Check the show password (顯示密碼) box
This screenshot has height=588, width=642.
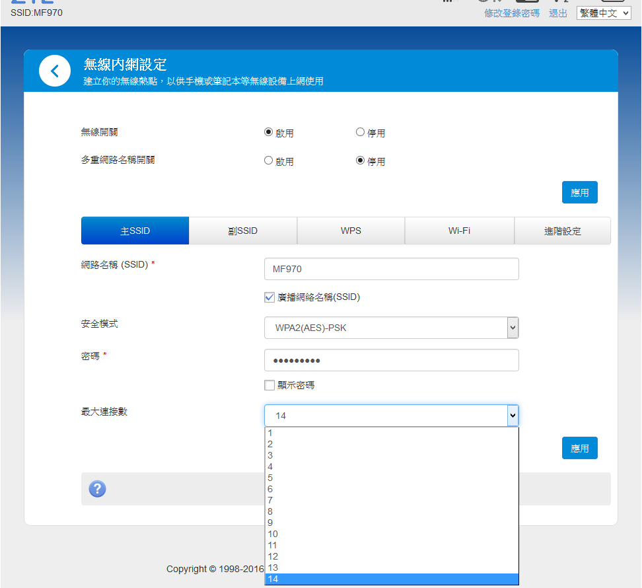pyautogui.click(x=269, y=385)
